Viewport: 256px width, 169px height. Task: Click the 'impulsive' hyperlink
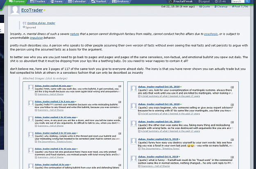pos(36,38)
